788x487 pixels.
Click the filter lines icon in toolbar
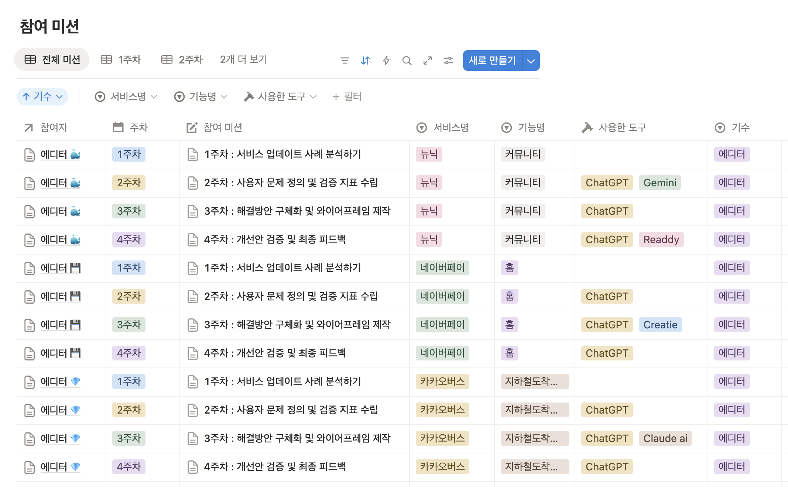[x=345, y=61]
